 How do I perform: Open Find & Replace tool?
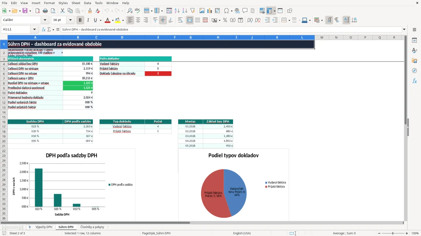(130, 11)
